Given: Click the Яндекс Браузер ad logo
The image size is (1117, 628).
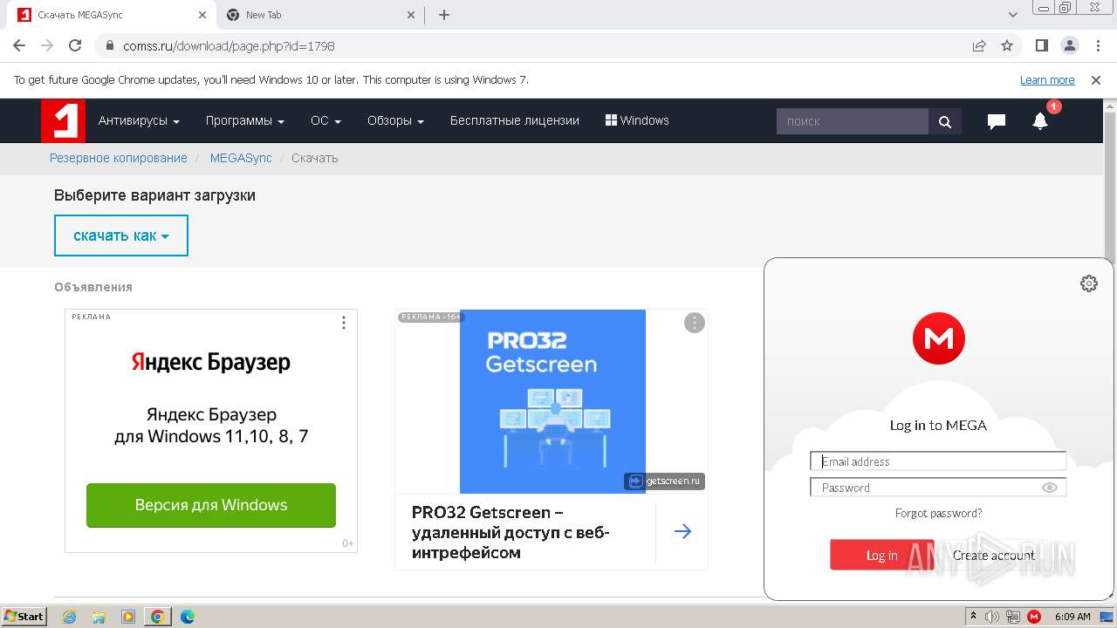Looking at the screenshot, I should pyautogui.click(x=211, y=362).
